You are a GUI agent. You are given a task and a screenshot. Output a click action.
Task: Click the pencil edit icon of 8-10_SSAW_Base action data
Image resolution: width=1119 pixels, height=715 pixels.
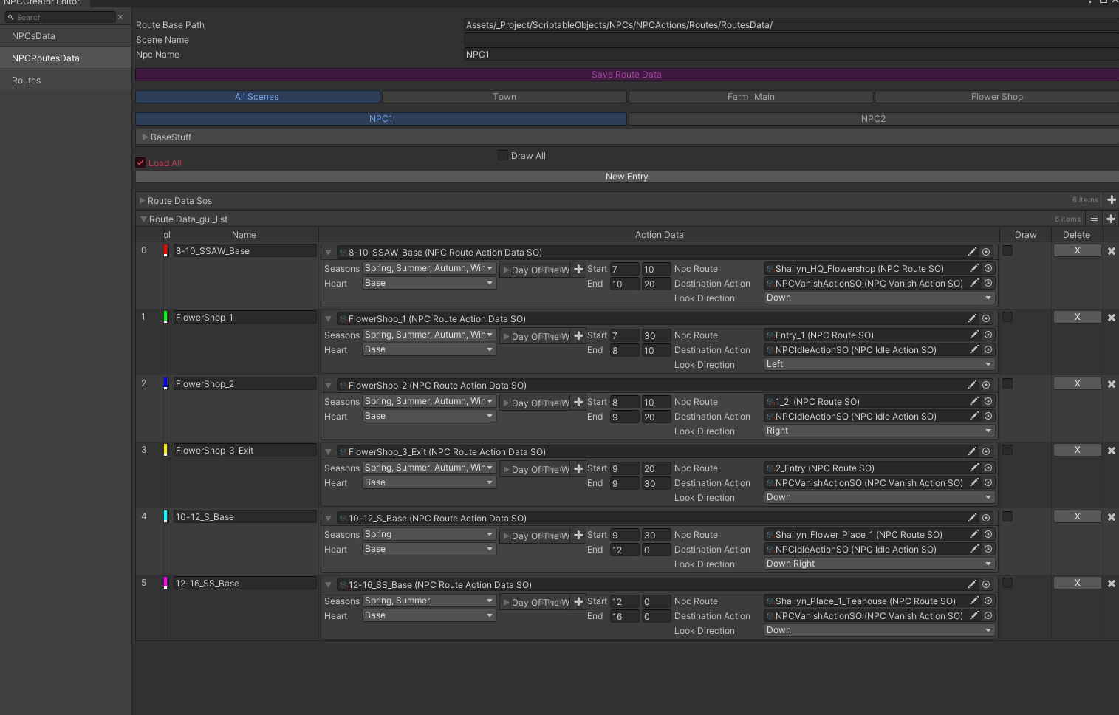pos(972,252)
